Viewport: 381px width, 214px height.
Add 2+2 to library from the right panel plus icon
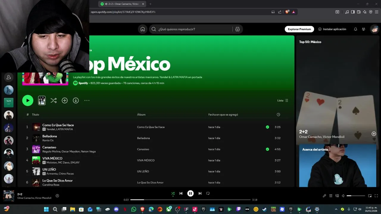(374, 134)
